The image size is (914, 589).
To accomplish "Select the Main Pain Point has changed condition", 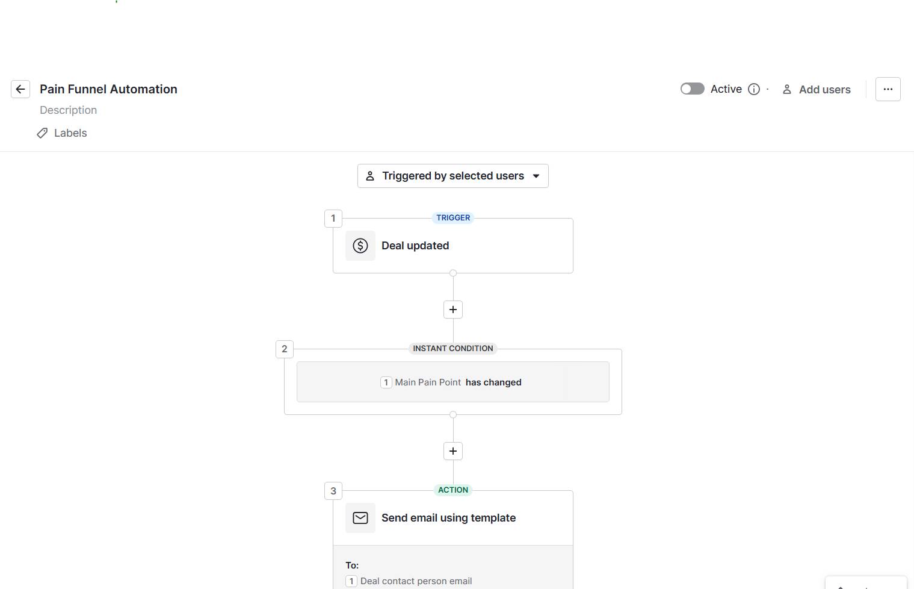I will (452, 382).
